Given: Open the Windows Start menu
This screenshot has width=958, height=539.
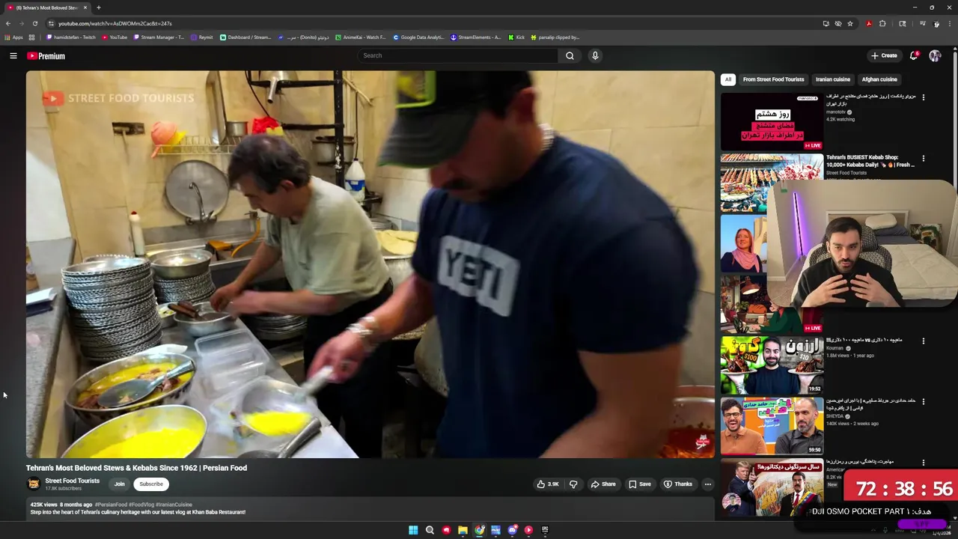Looking at the screenshot, I should [x=413, y=530].
